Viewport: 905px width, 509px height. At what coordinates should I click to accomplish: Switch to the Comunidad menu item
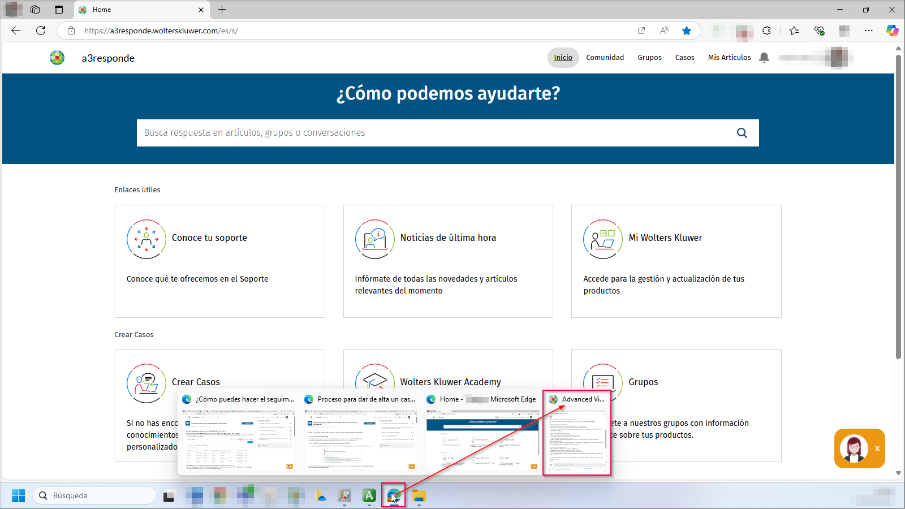pyautogui.click(x=605, y=57)
